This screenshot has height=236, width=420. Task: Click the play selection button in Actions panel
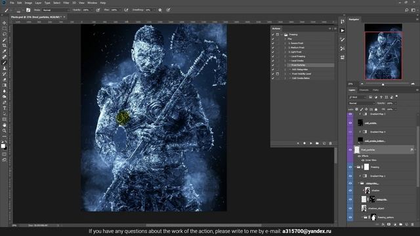(x=310, y=144)
